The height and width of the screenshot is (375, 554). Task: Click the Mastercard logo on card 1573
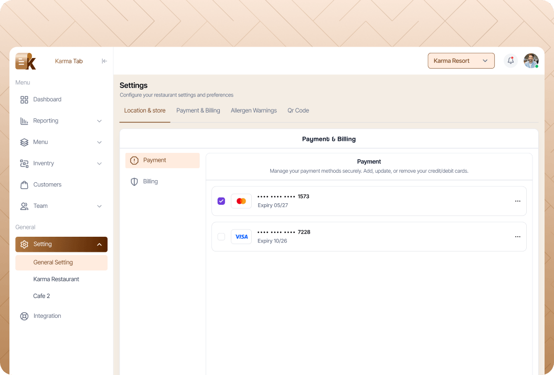coord(241,201)
